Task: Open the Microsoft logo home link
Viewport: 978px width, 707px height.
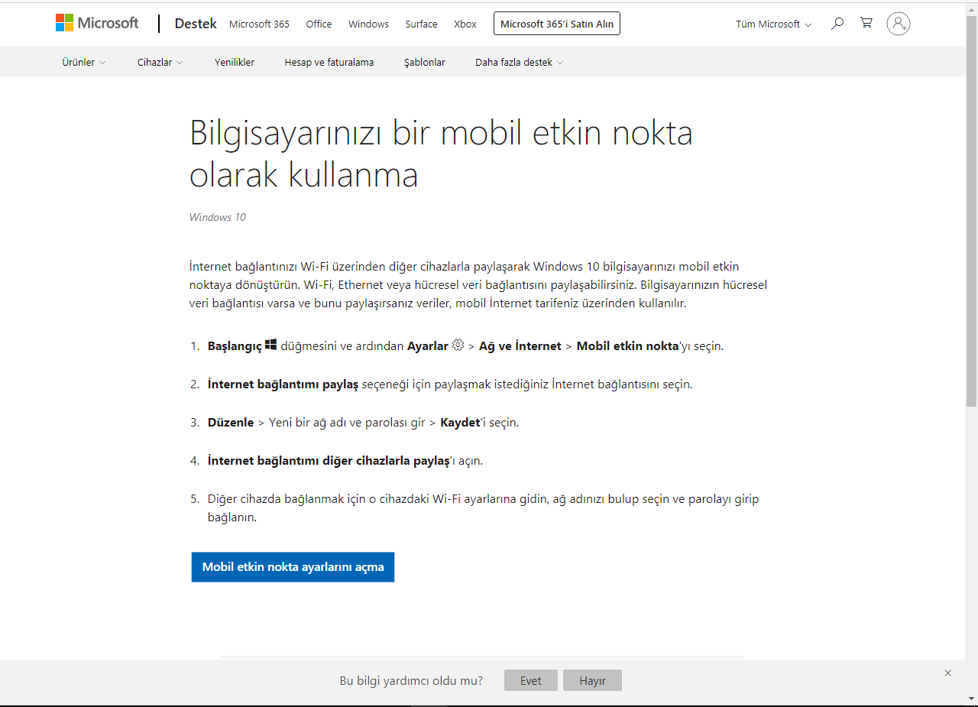Action: pos(97,23)
